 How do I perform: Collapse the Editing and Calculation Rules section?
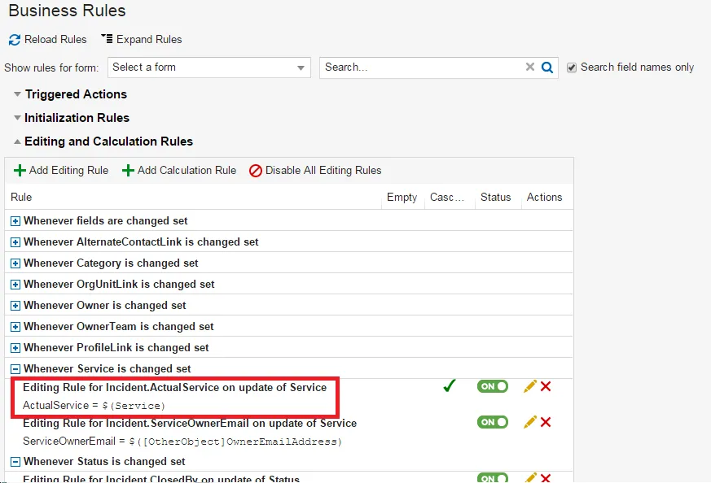pos(17,141)
